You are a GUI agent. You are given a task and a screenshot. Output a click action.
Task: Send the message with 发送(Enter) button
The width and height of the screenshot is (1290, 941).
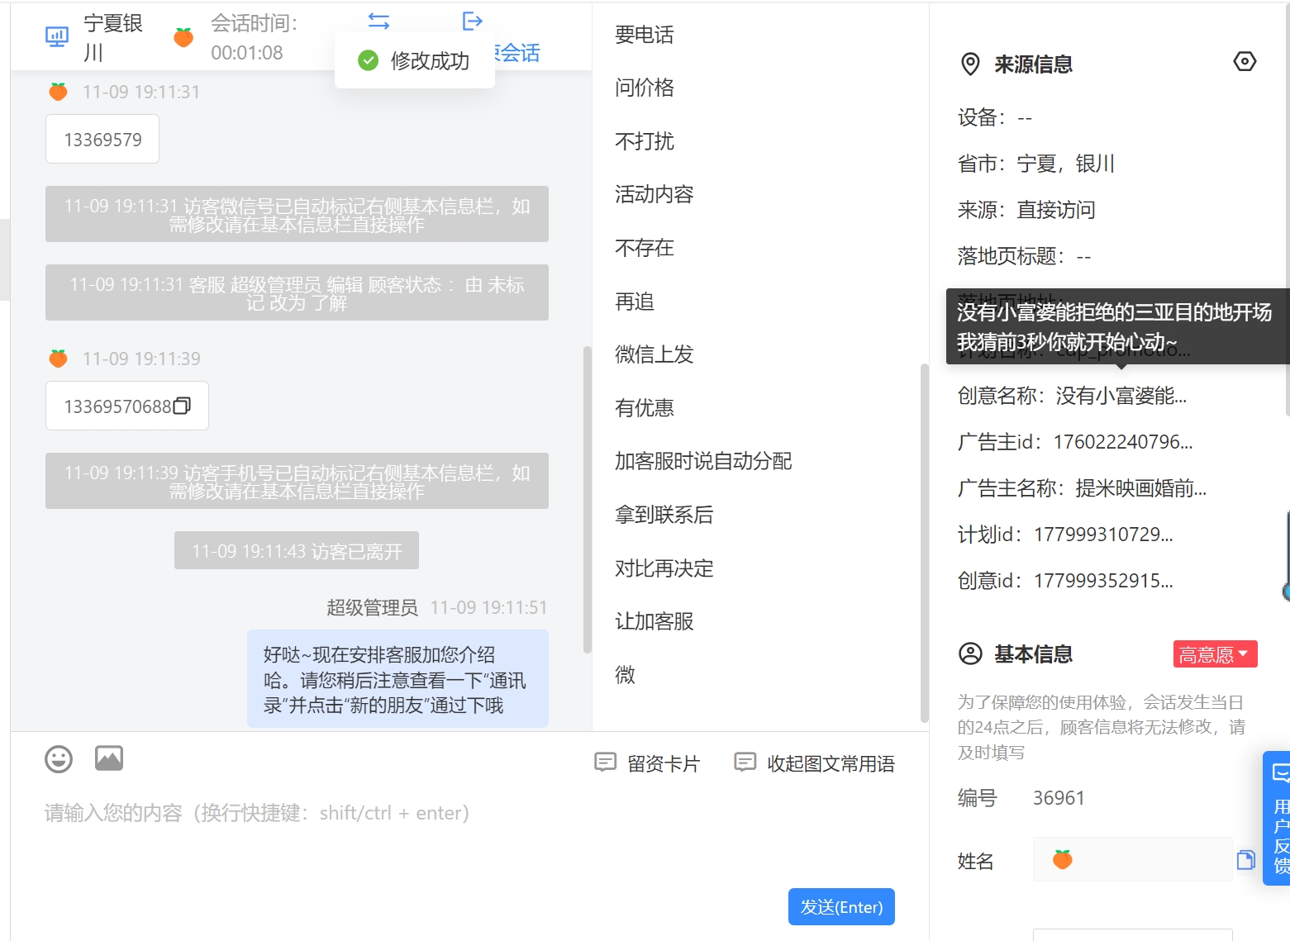click(841, 906)
